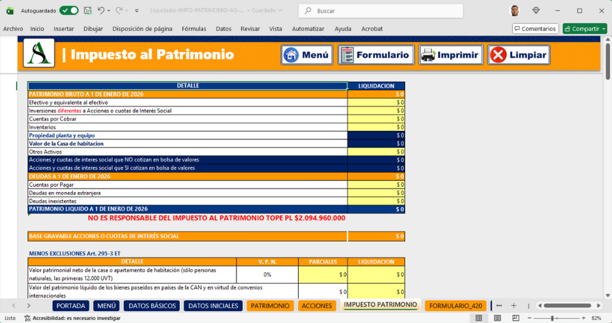Click the horizontal scrollbar thumb
The image size is (612, 323).
click(x=567, y=306)
